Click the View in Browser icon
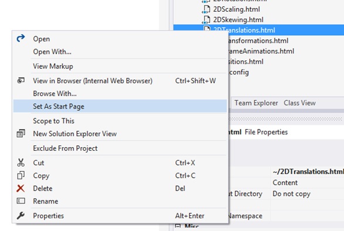344x231 pixels. (21, 81)
